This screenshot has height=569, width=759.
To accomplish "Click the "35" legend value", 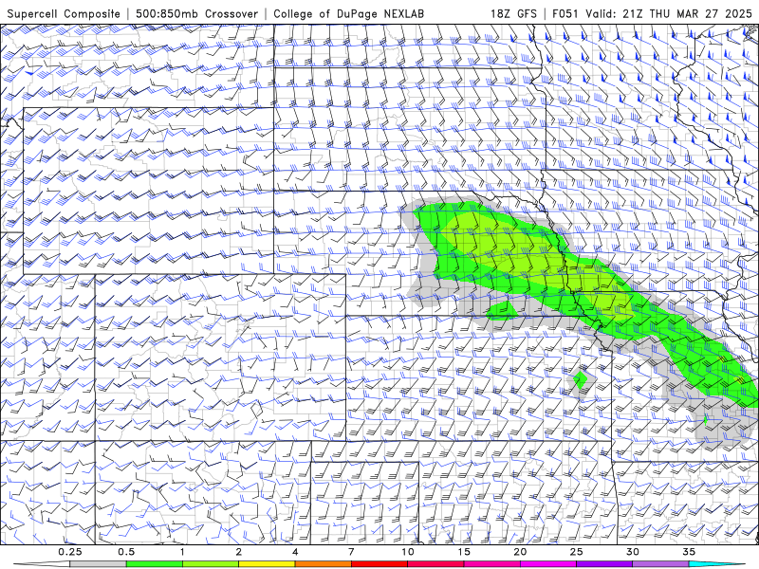I will coord(689,552).
